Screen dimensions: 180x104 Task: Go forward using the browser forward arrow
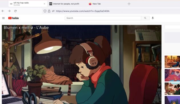coord(9,11)
